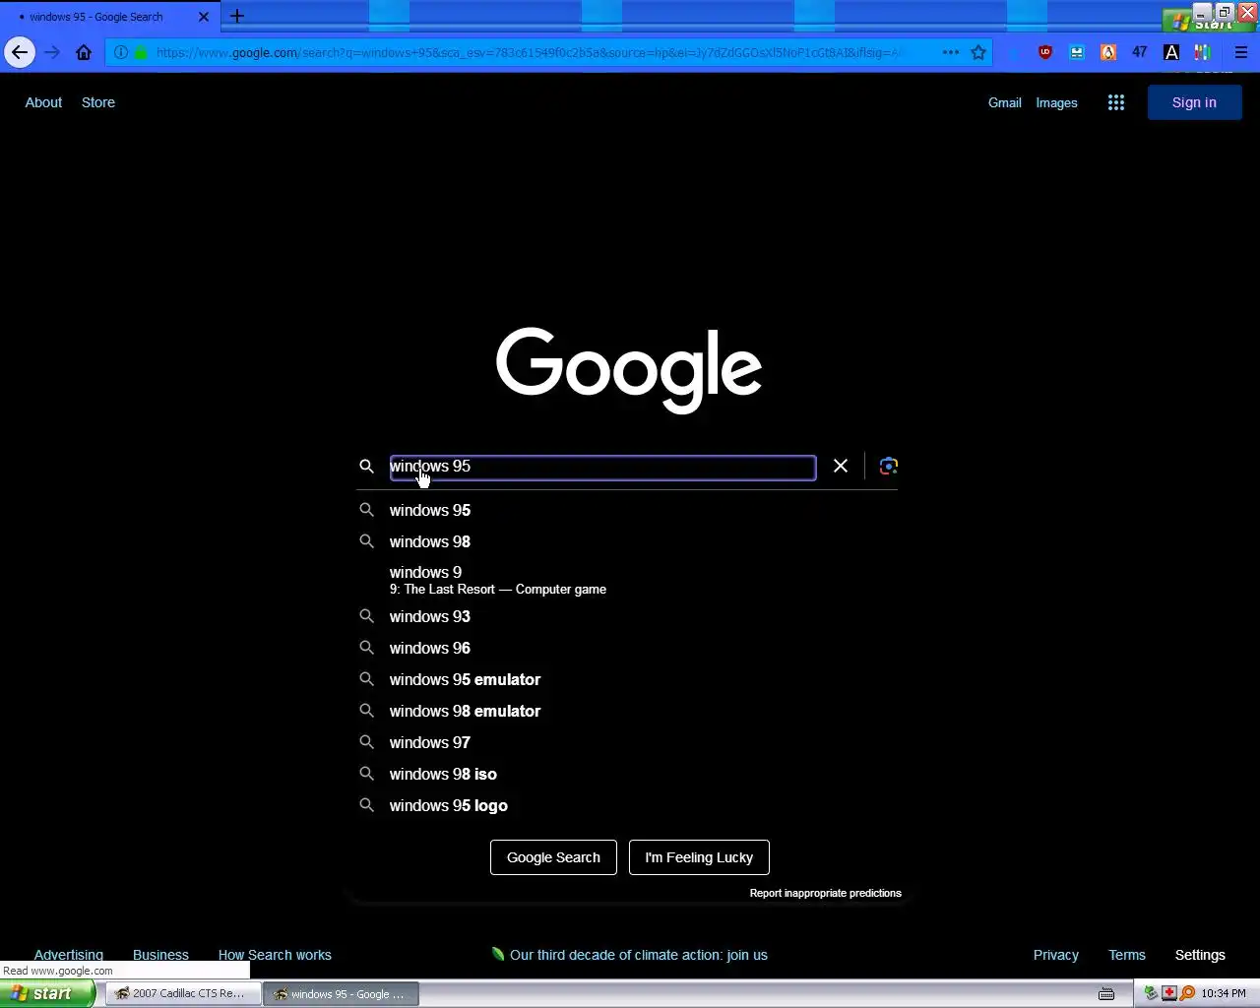
Task: Open the page actions three-dots menu
Action: point(951,52)
